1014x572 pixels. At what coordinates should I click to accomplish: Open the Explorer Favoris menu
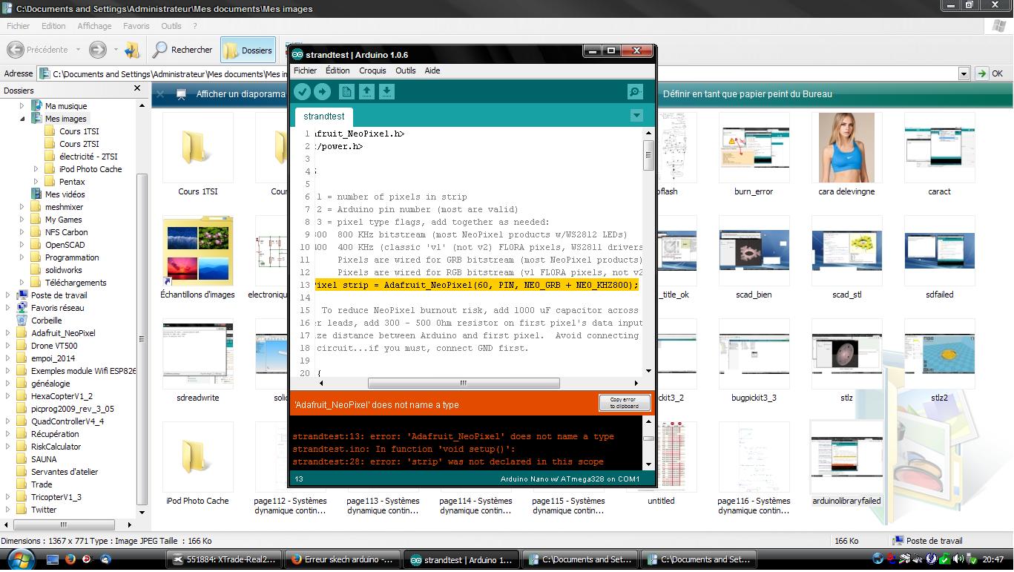click(136, 26)
